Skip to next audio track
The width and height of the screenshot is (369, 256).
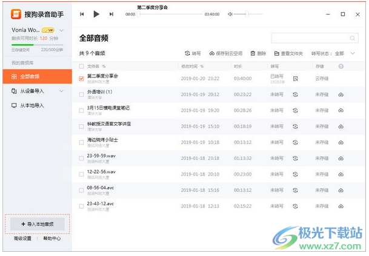[111, 14]
